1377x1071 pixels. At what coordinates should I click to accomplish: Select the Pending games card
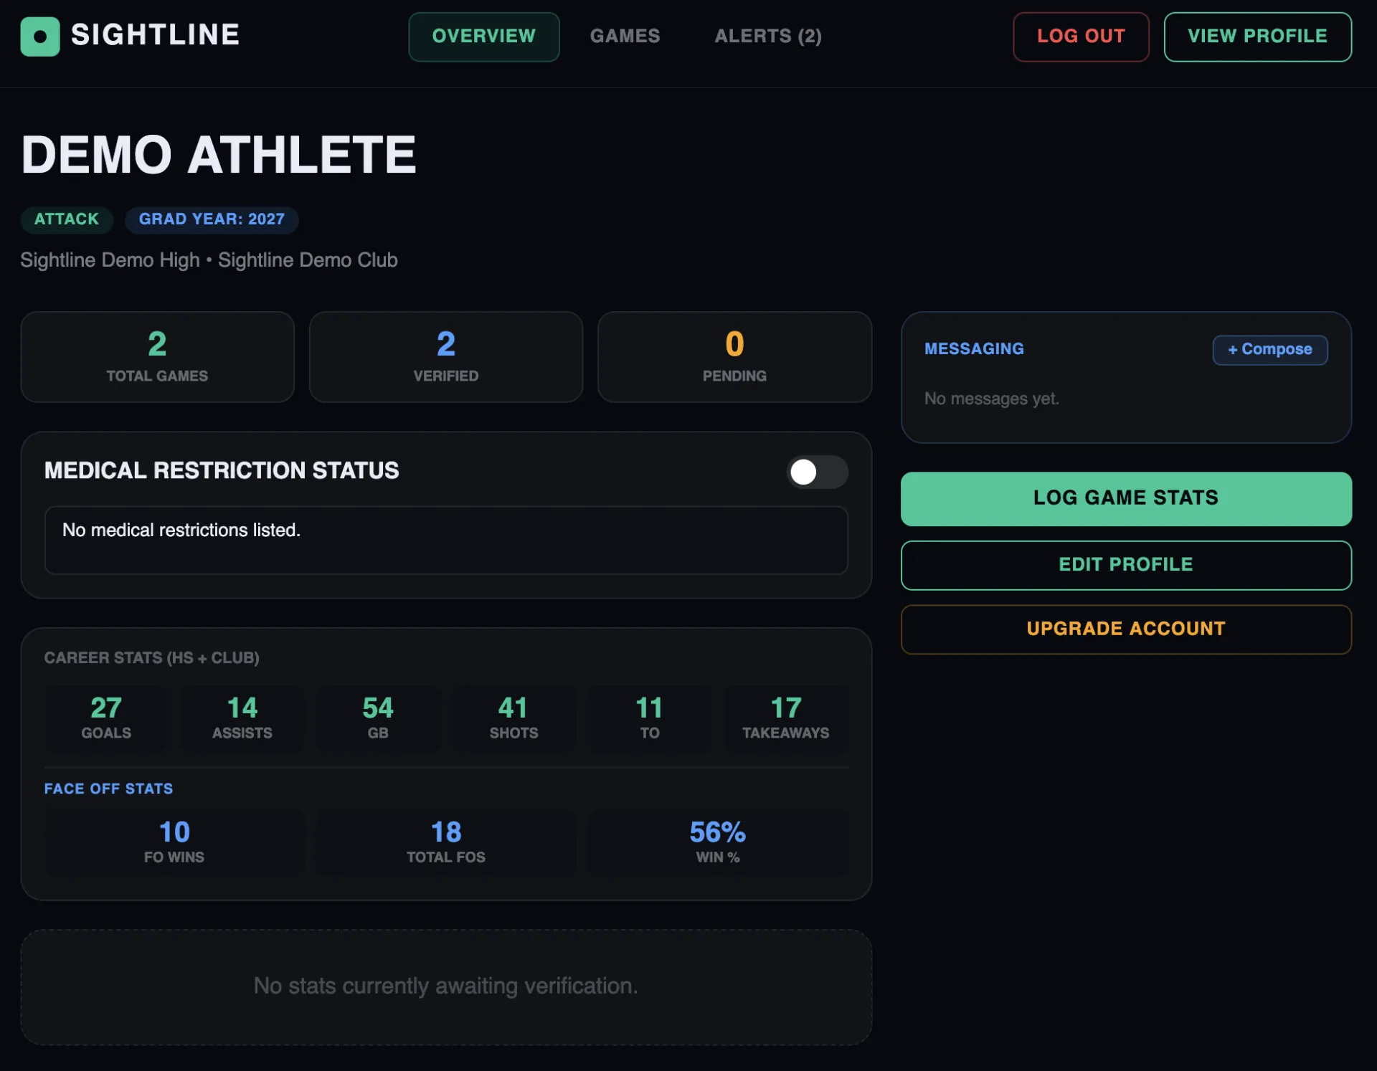[734, 356]
